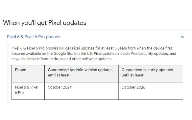The height and width of the screenshot is (120, 192).
Task: Click the Pixel 6 & Pixel 6 Pro phones title
Action: pos(33,37)
